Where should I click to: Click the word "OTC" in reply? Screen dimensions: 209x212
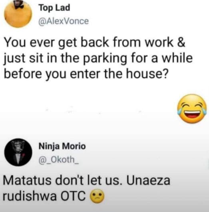tap(73, 196)
